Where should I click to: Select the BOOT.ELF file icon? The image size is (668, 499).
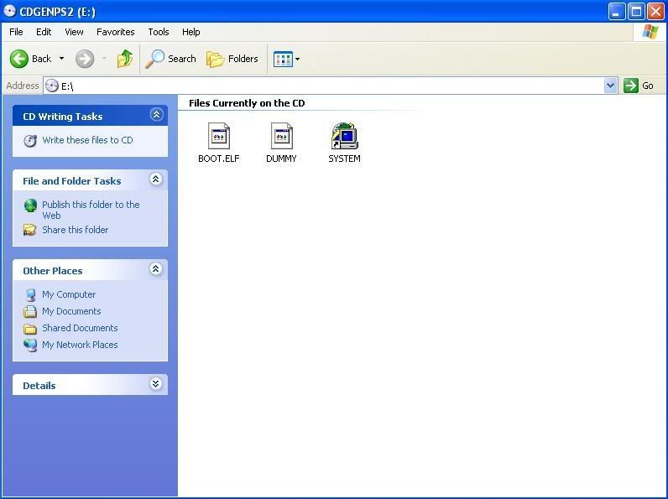[x=219, y=137]
